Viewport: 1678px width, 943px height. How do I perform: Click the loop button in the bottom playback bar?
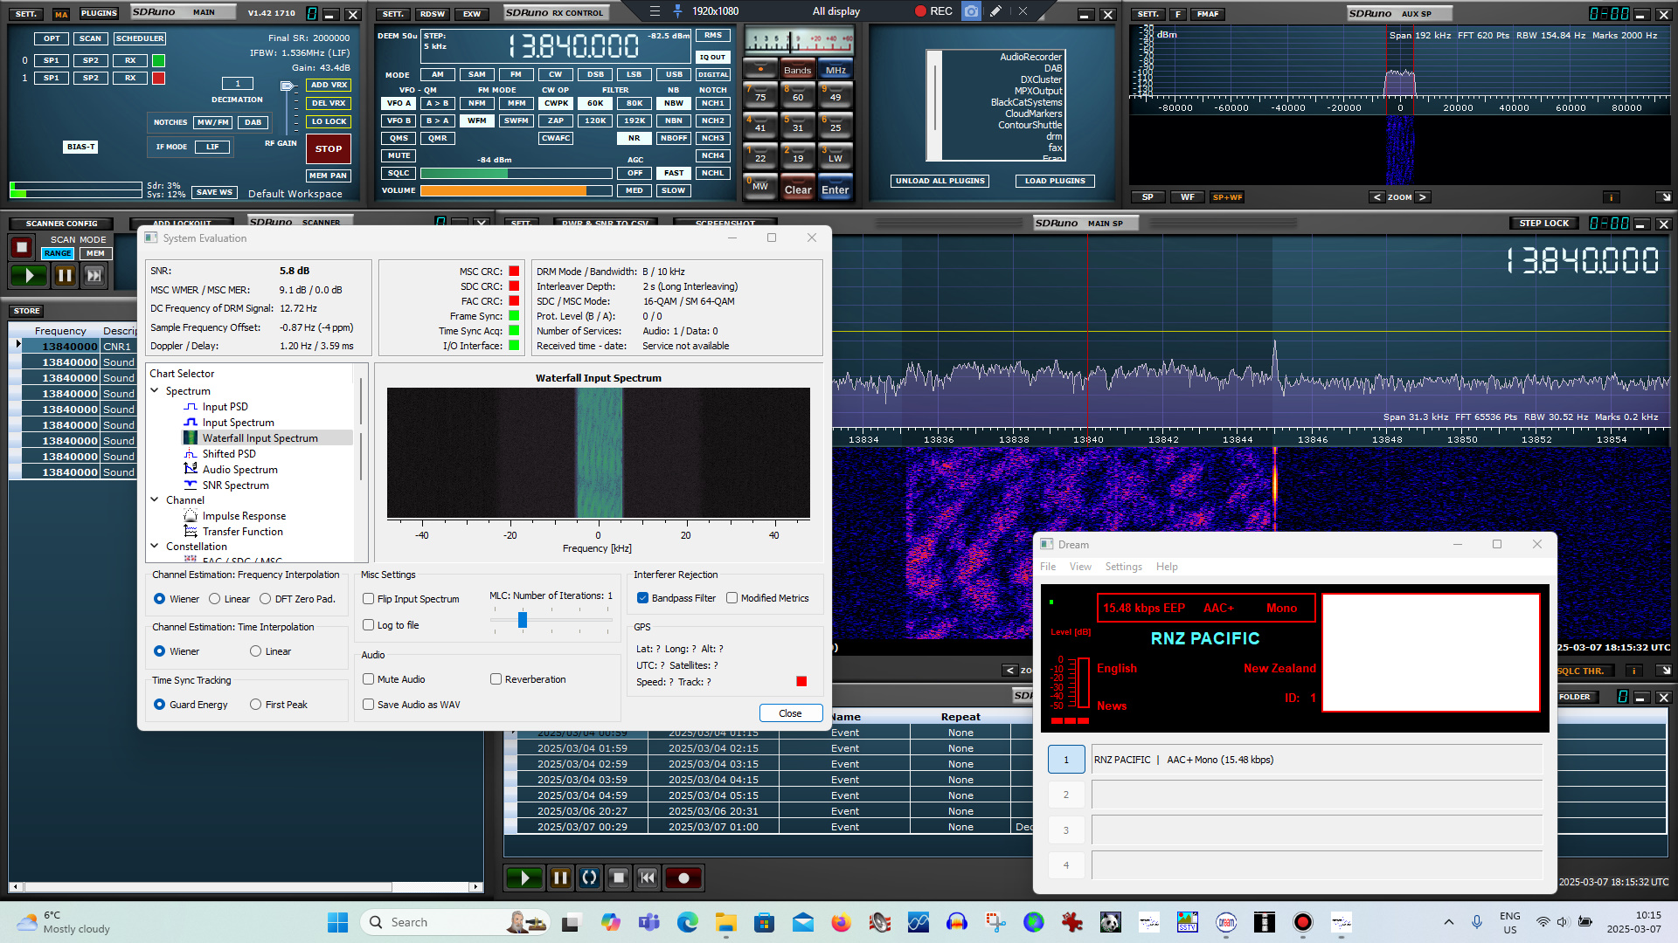click(590, 878)
